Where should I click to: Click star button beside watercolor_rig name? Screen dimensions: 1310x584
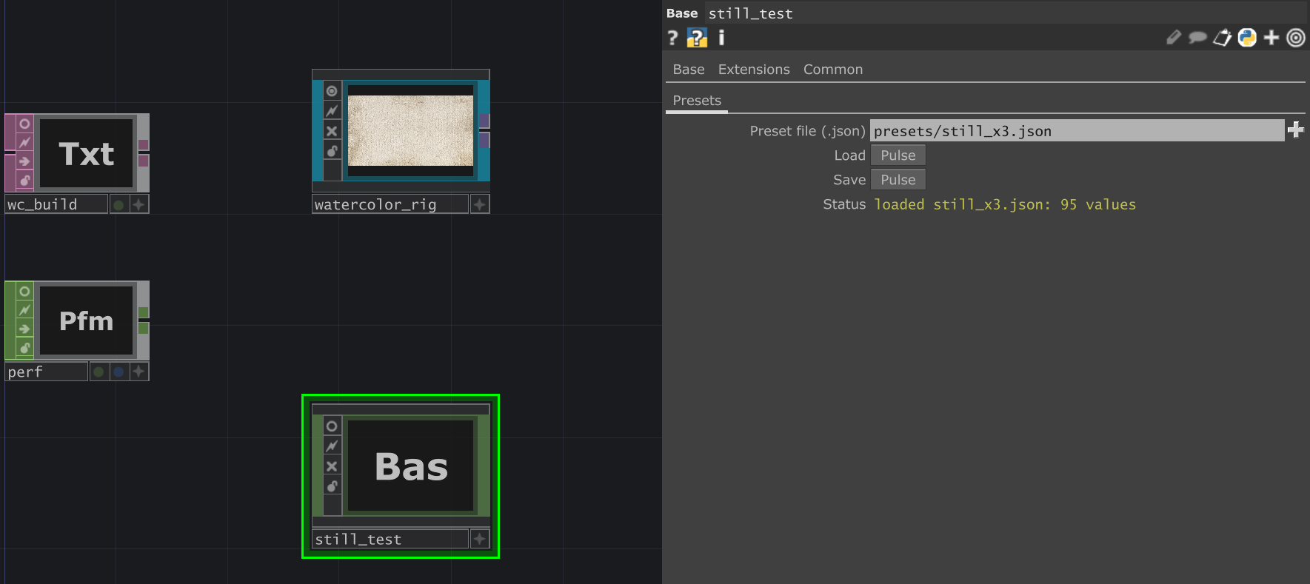tap(480, 204)
